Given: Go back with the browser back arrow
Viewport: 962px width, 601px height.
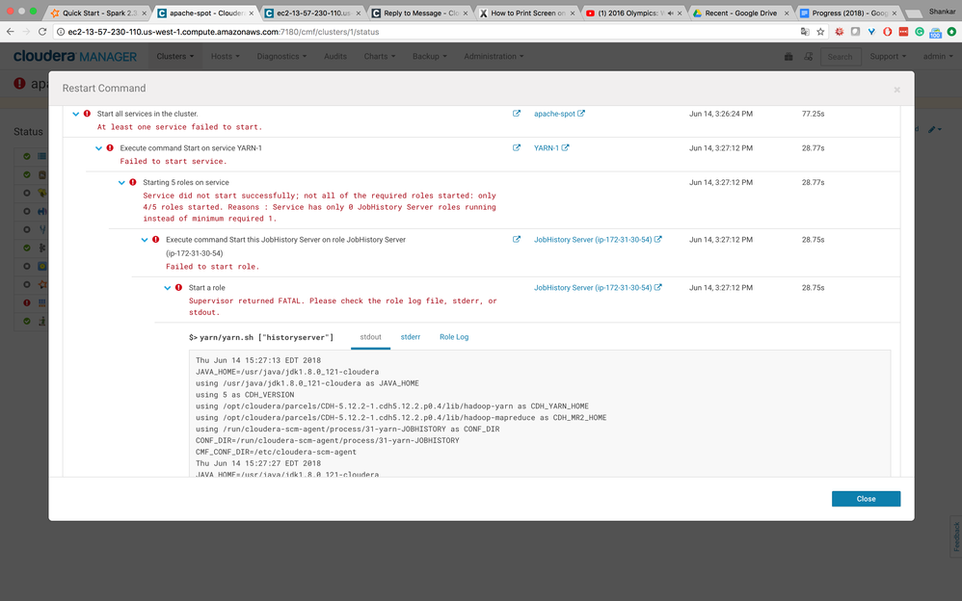Looking at the screenshot, I should click(11, 32).
